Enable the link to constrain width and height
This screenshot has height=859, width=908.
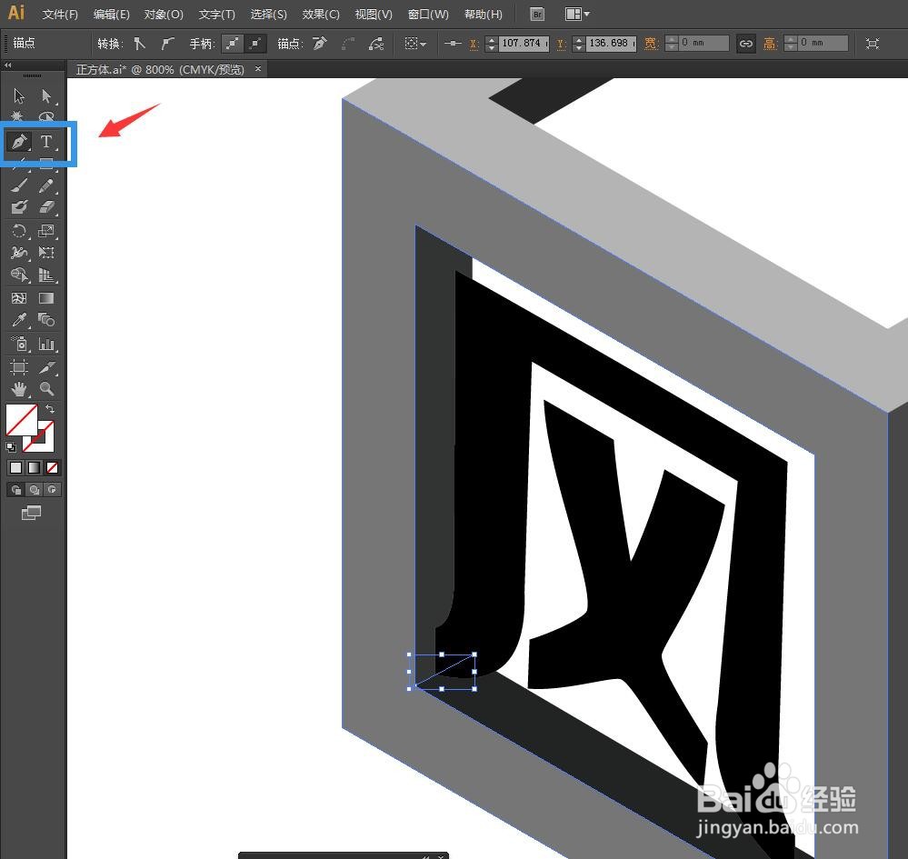click(x=745, y=43)
